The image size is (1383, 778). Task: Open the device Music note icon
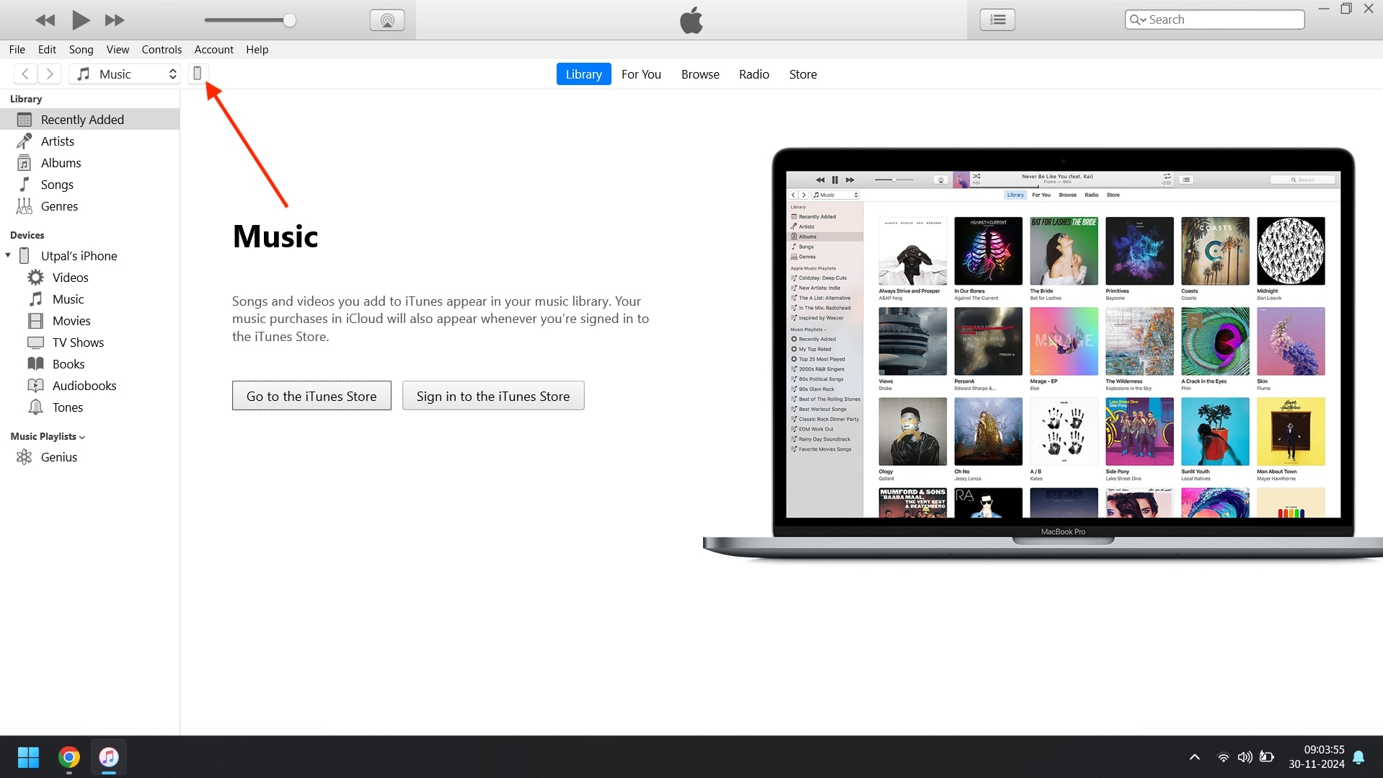click(x=35, y=299)
